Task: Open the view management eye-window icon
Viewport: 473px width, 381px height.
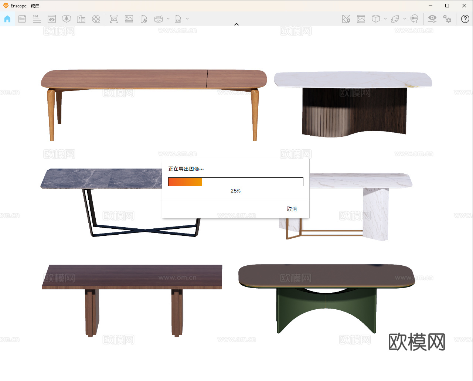Action: pyautogui.click(x=52, y=19)
